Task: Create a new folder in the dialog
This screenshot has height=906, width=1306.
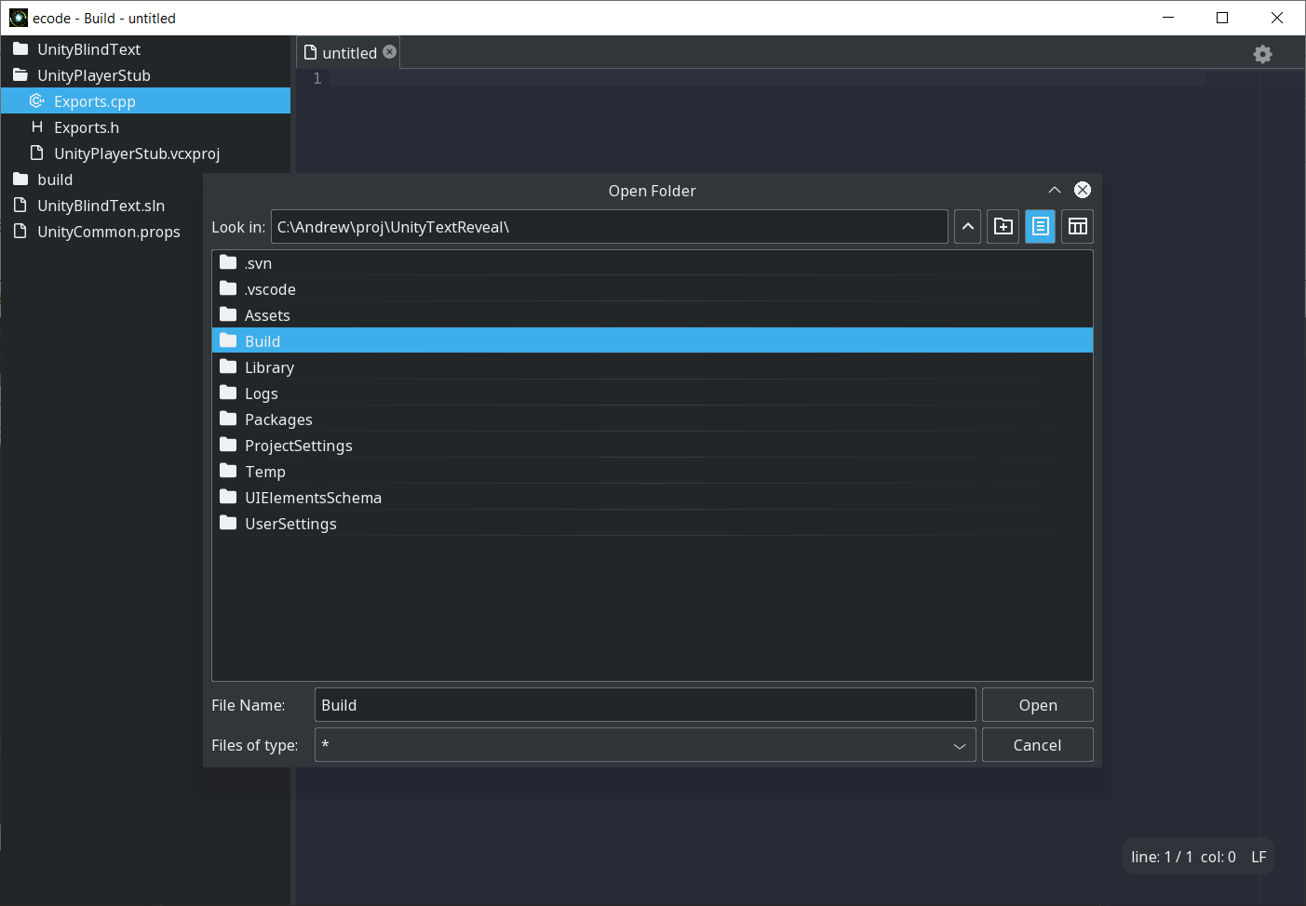Action: (x=1003, y=226)
